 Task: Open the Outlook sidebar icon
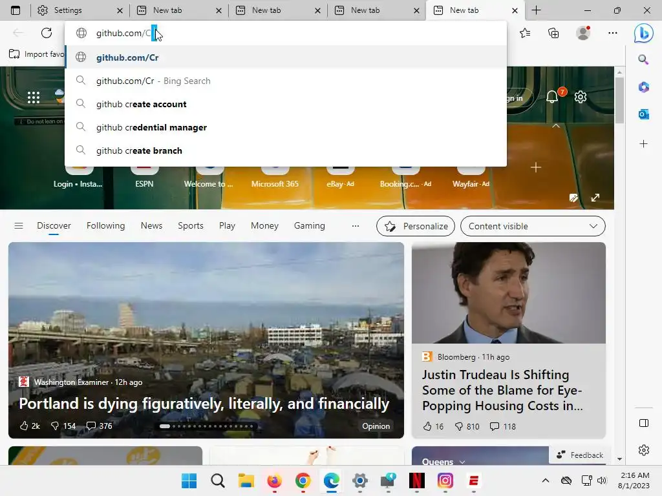(x=643, y=114)
